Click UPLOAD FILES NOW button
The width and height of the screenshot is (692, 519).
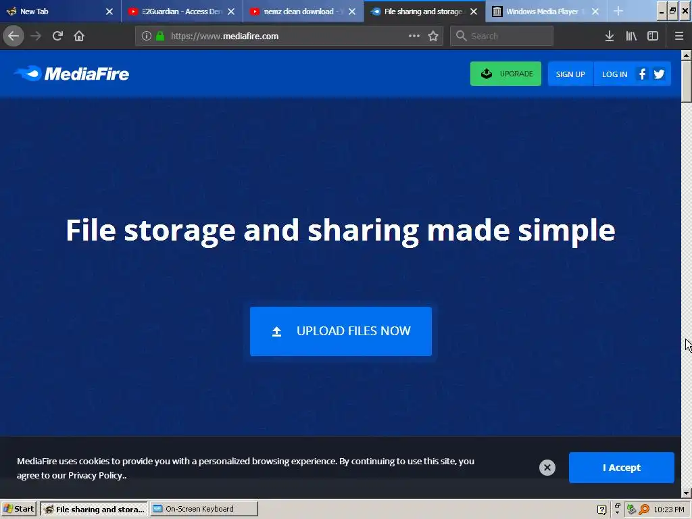point(341,331)
